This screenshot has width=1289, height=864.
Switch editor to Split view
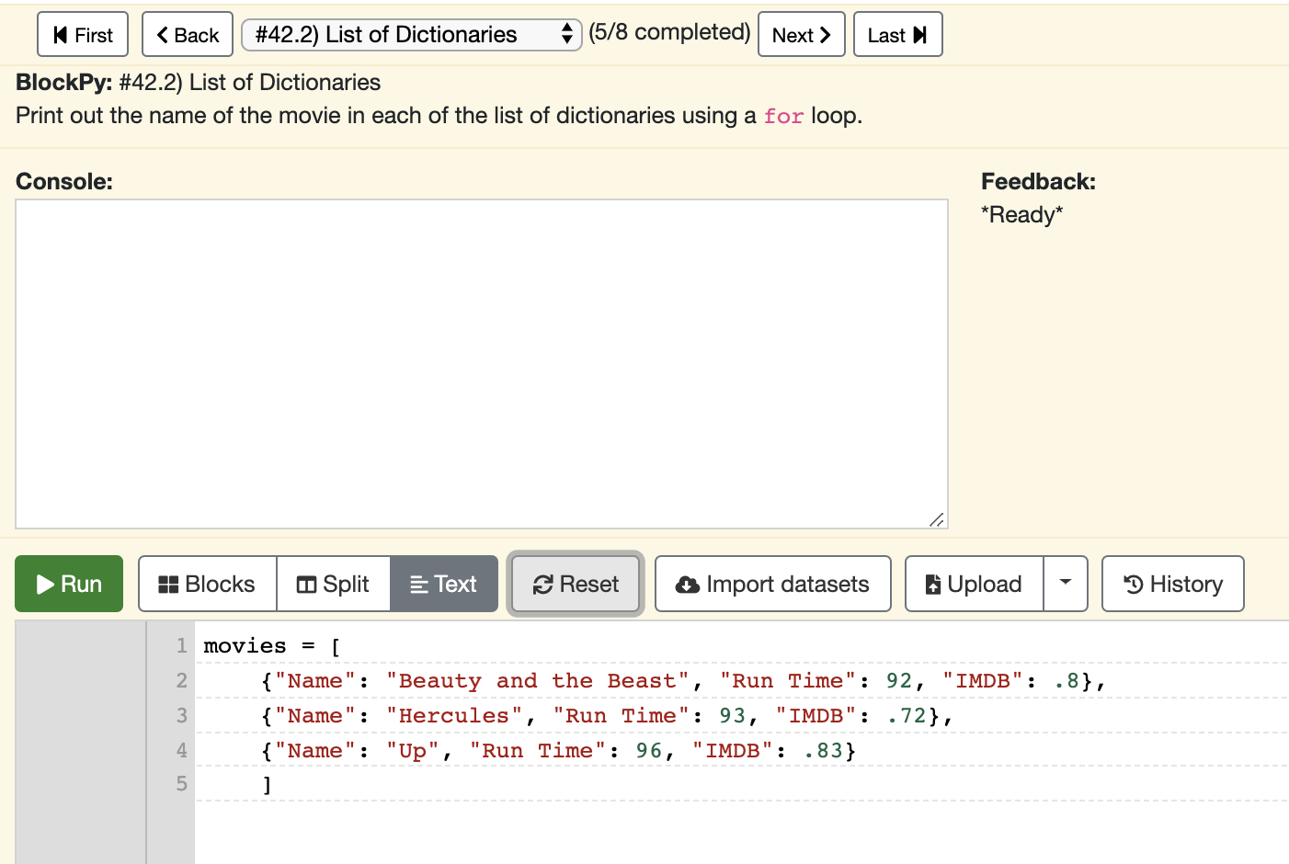tap(333, 584)
